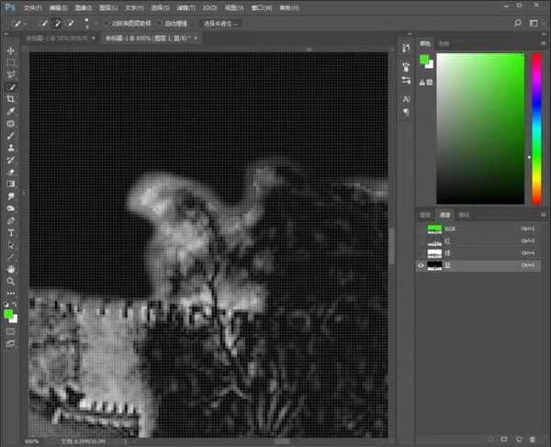Select the Hand tool
This screenshot has height=447, width=551.
pos(11,270)
